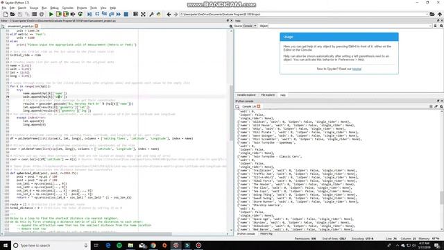The image size is (444, 250).
Task: Open PYTHONPATH manager icon
Action: pos(159,14)
